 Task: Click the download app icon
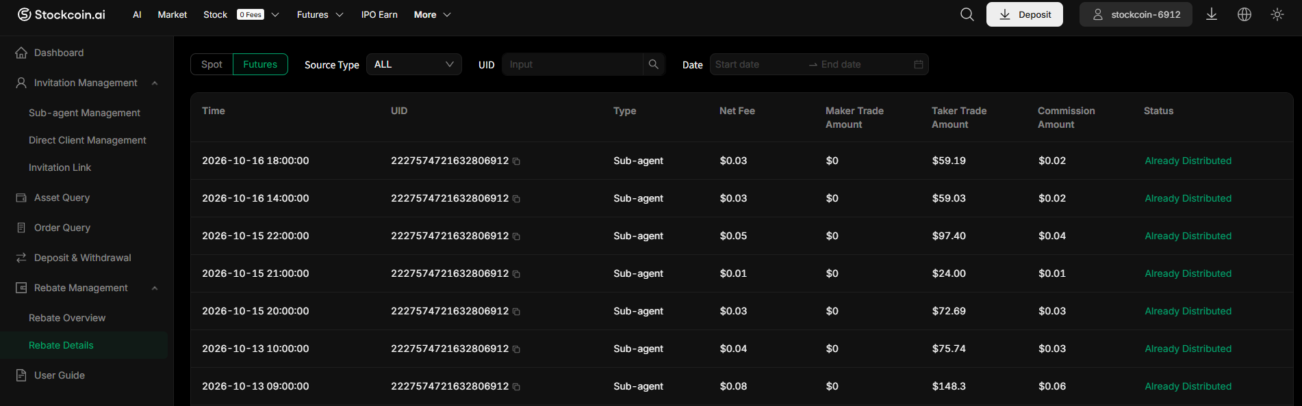pos(1211,14)
